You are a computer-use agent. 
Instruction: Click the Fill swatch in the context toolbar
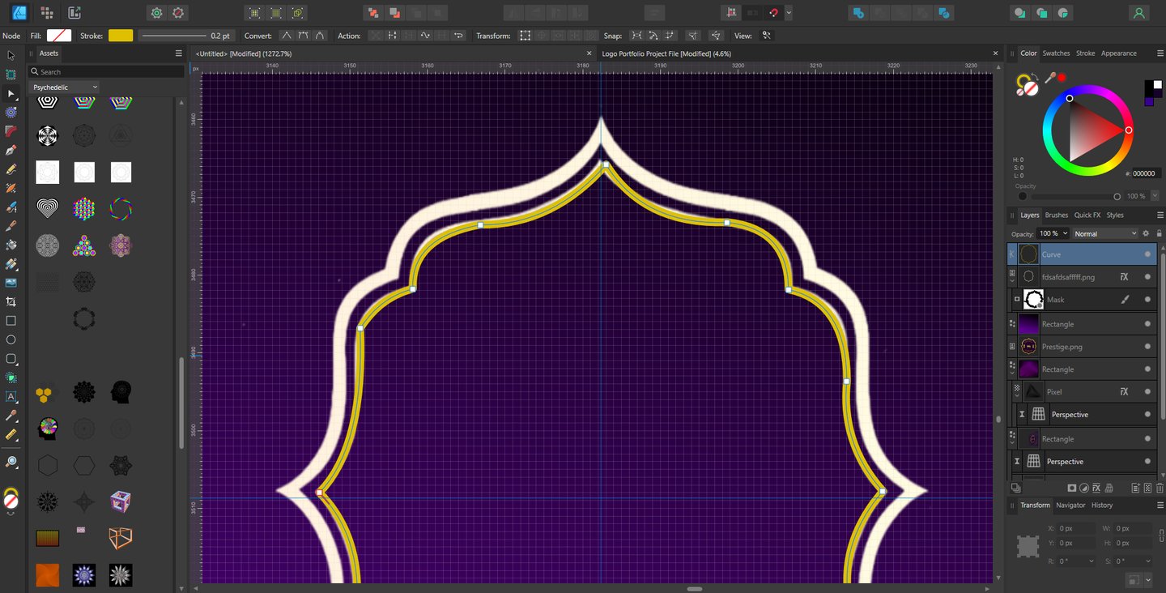tap(59, 36)
